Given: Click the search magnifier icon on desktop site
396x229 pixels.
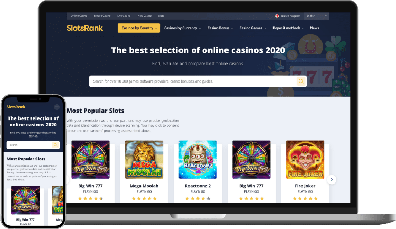Looking at the screenshot, I should click(301, 81).
